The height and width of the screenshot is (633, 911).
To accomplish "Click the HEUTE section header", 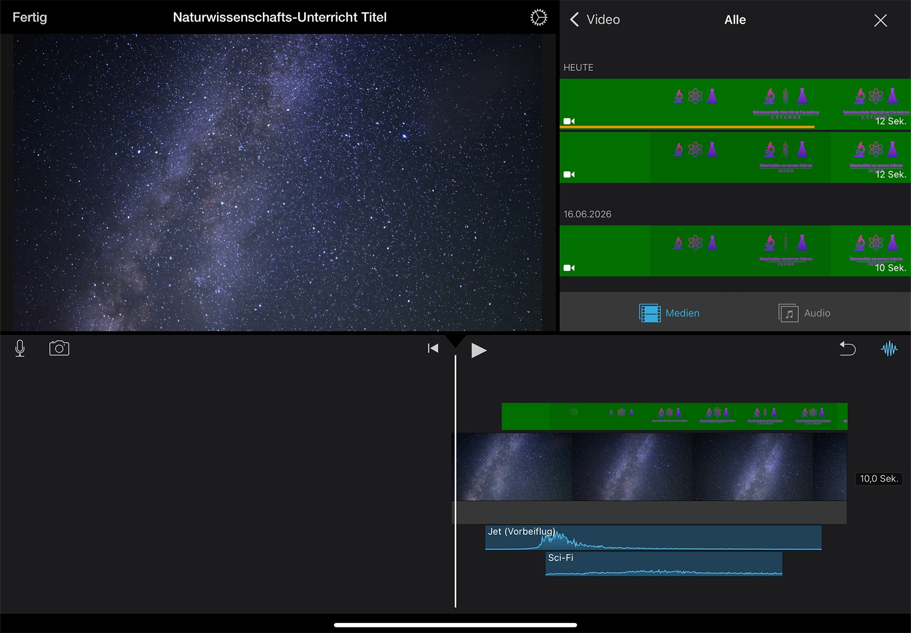I will click(578, 68).
